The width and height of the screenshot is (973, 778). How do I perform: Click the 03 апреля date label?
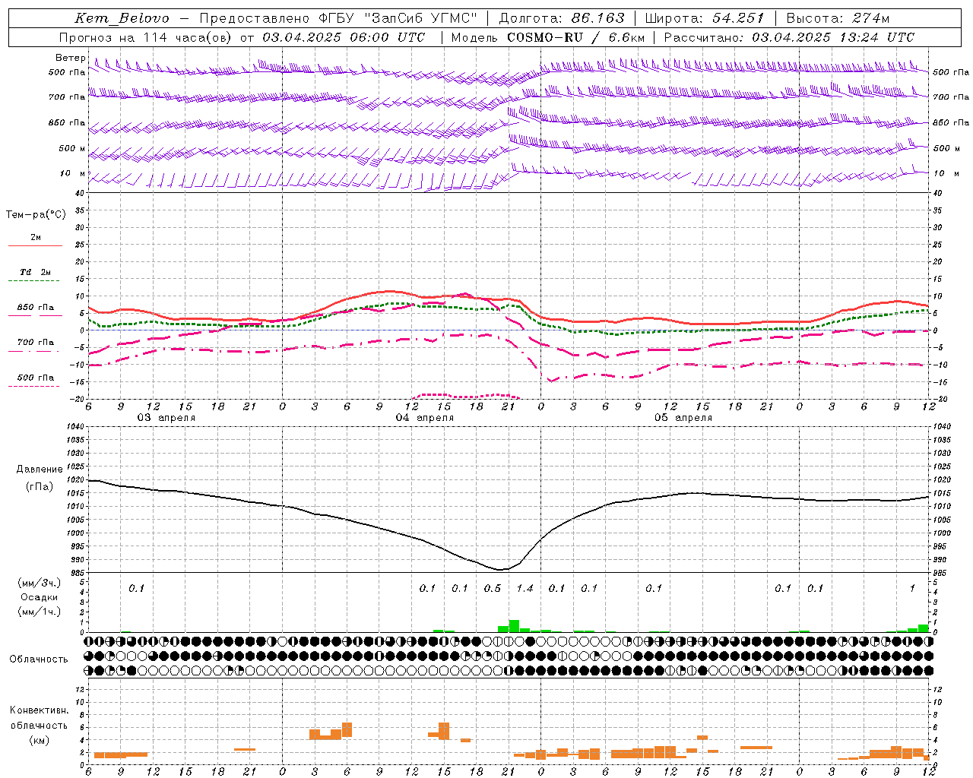[166, 418]
